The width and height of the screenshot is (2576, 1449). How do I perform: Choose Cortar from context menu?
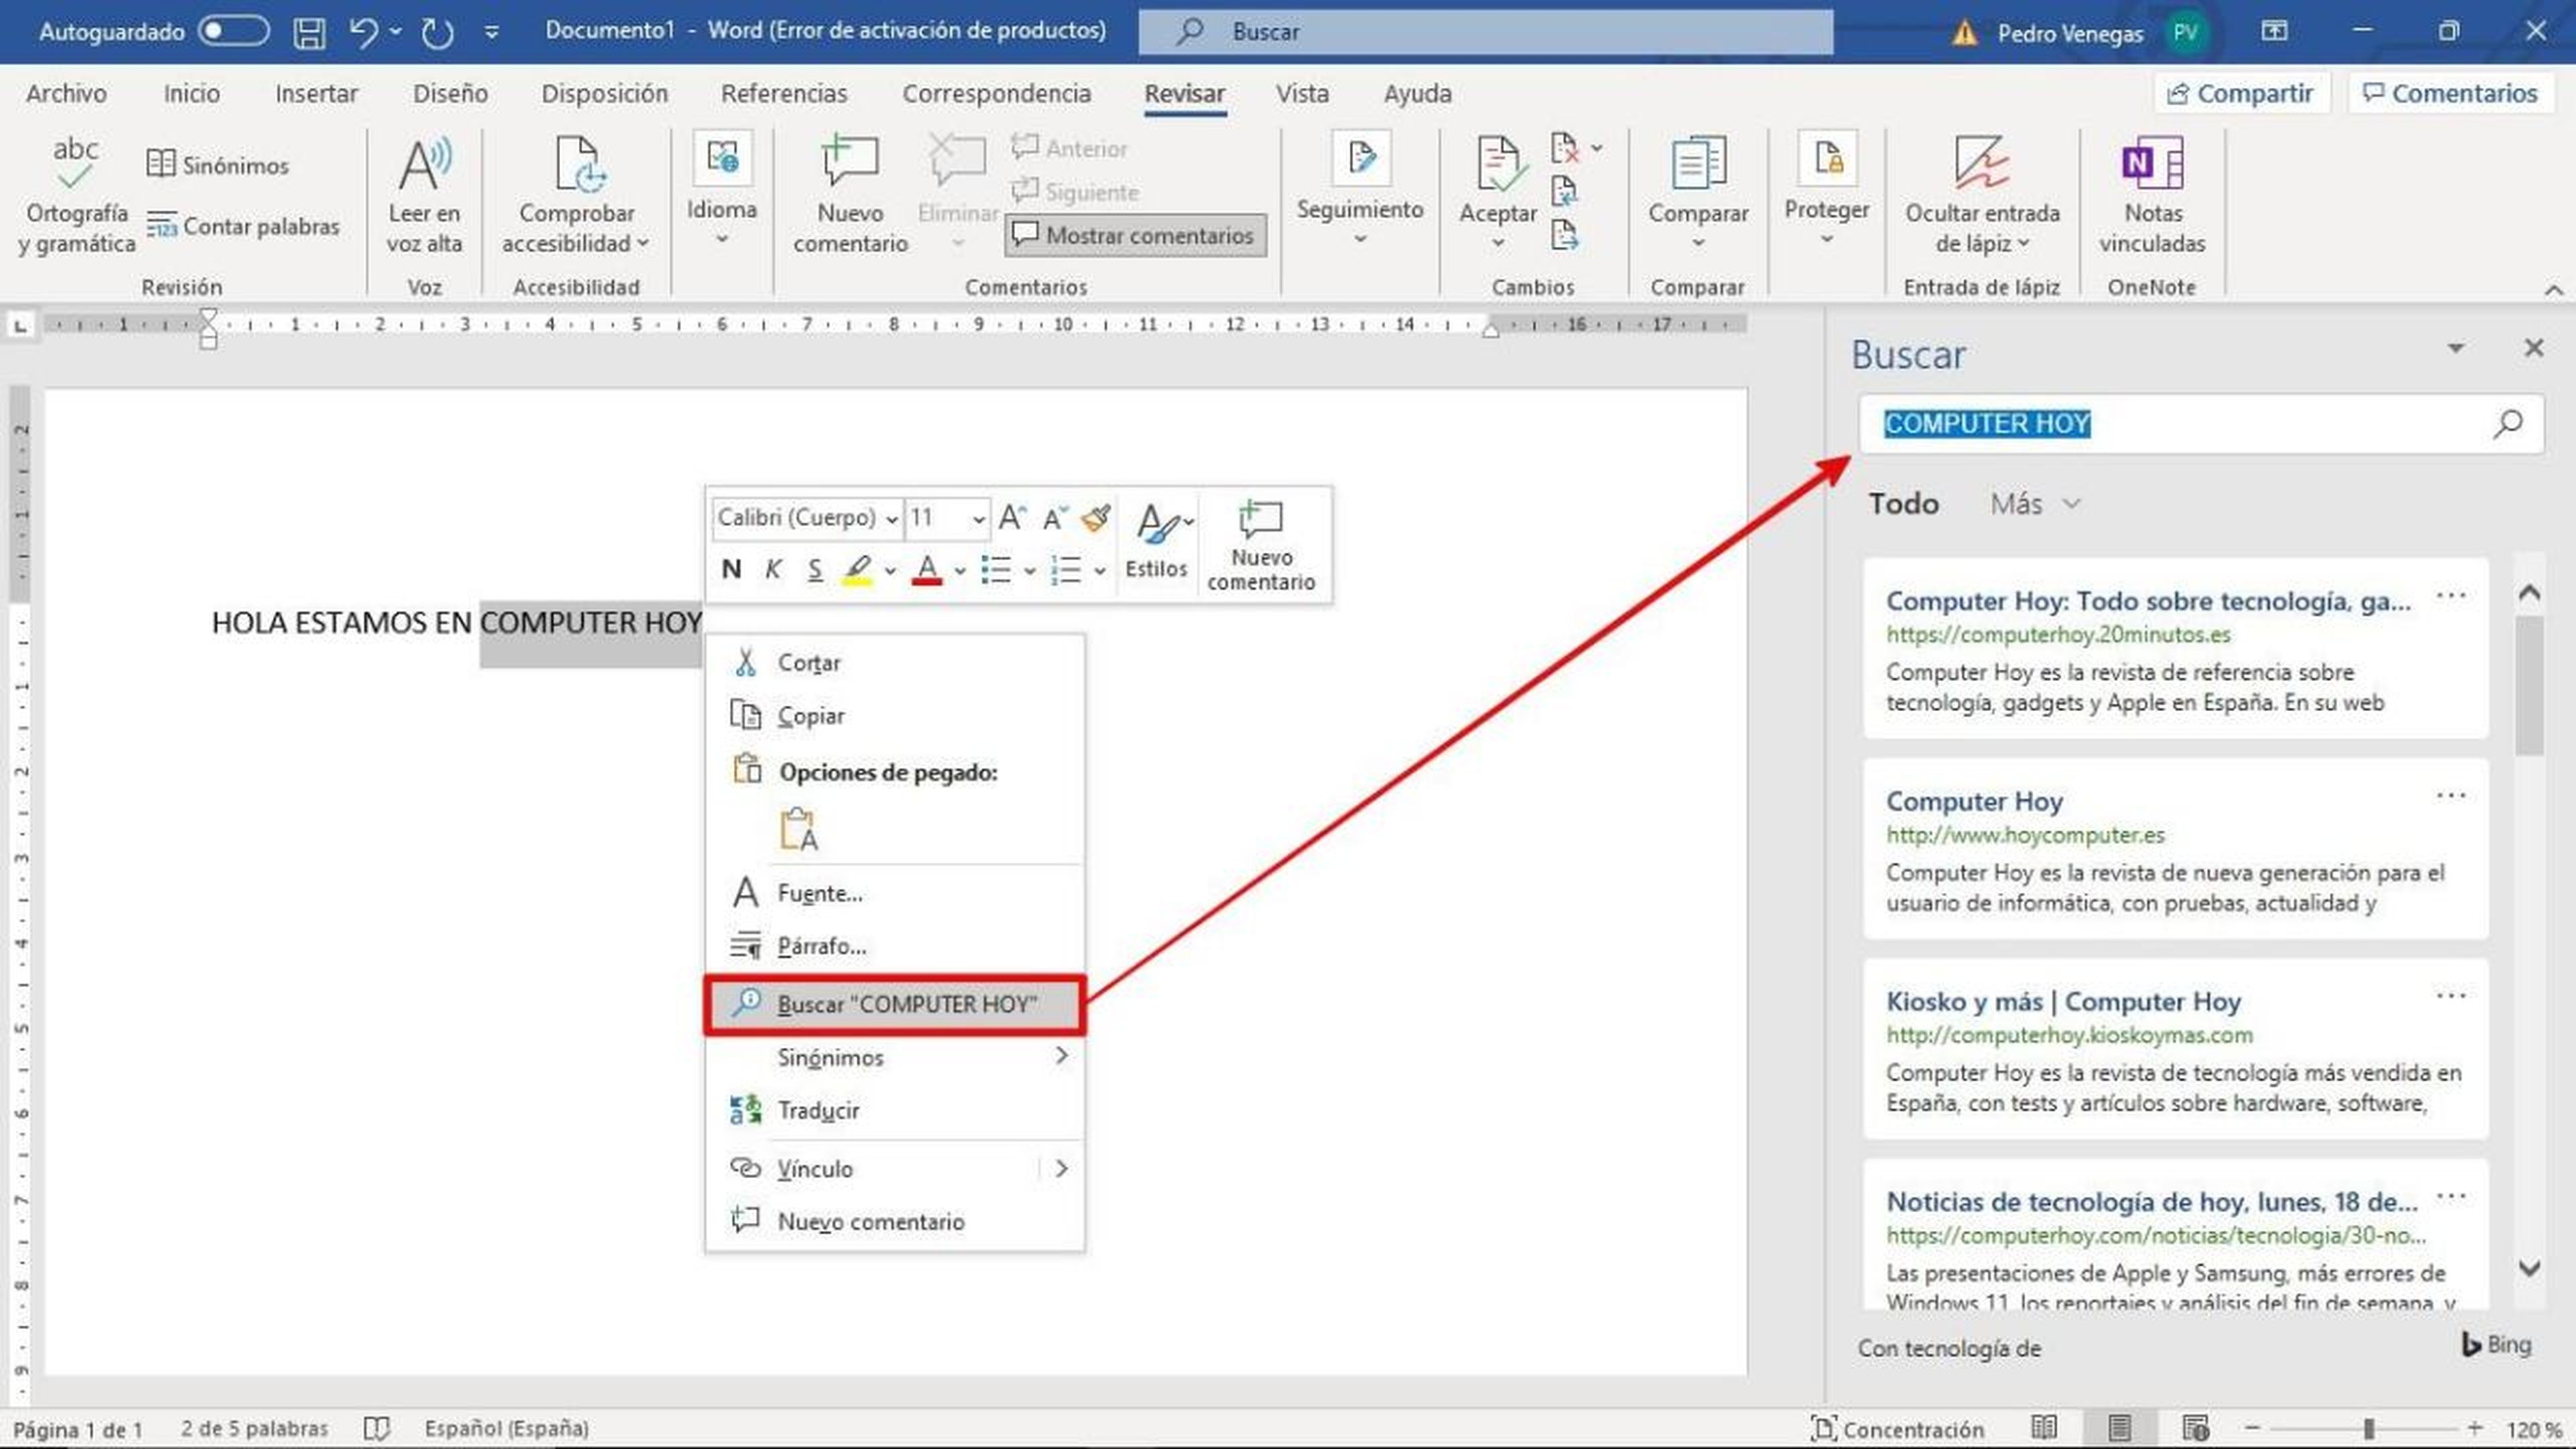click(895, 662)
